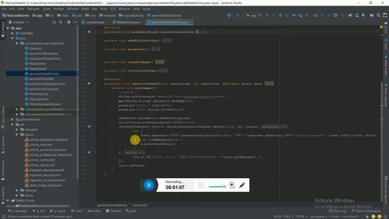Click the Sync Project with Gradle elephant icon
Viewport: 389px width, 219px height.
[350, 15]
